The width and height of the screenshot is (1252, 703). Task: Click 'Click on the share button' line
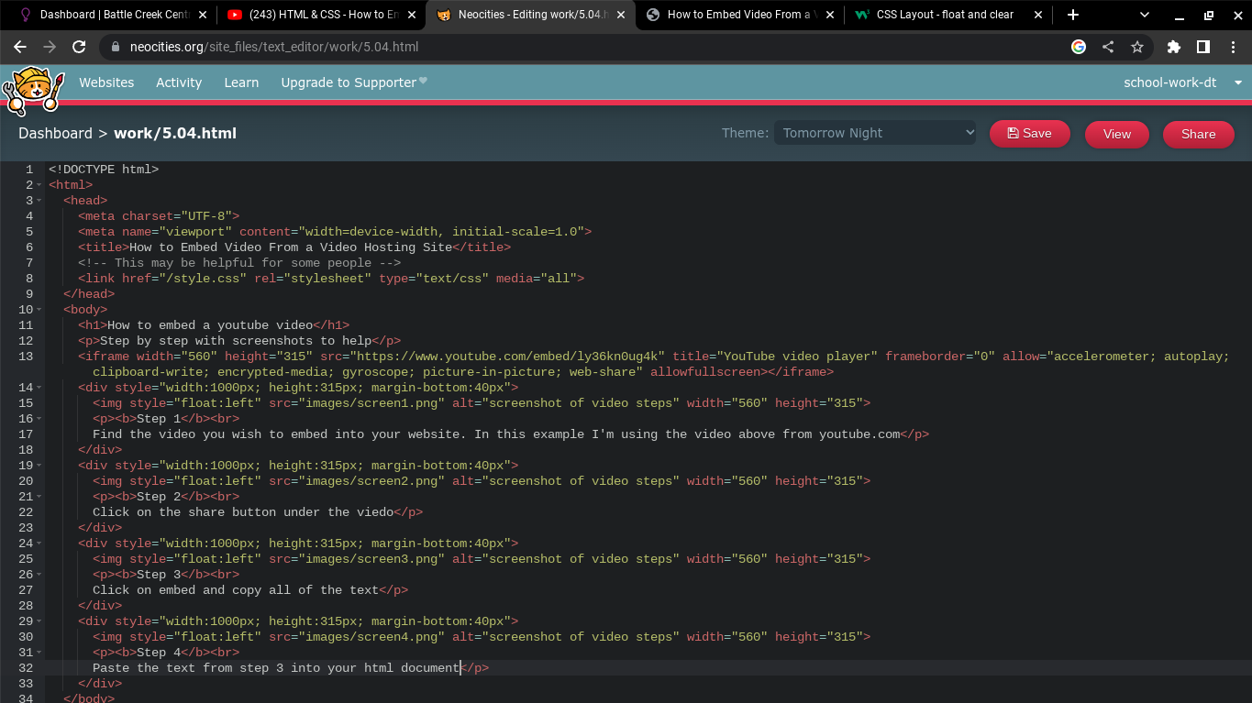[x=258, y=512]
